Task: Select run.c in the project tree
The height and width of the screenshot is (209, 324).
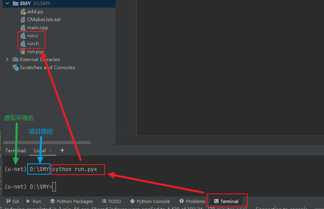Action: pos(33,36)
